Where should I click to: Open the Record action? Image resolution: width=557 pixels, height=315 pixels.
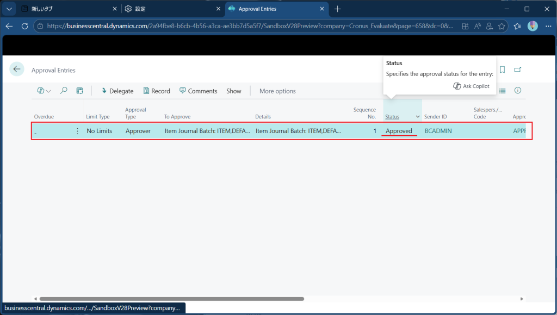coord(157,91)
